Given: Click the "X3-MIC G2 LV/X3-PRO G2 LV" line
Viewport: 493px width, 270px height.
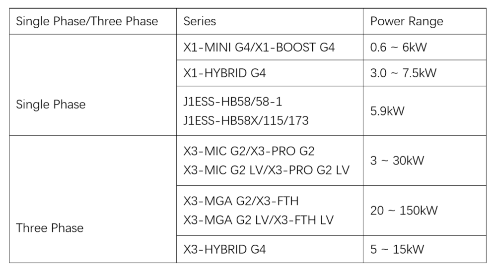Looking at the screenshot, I should 266,170.
